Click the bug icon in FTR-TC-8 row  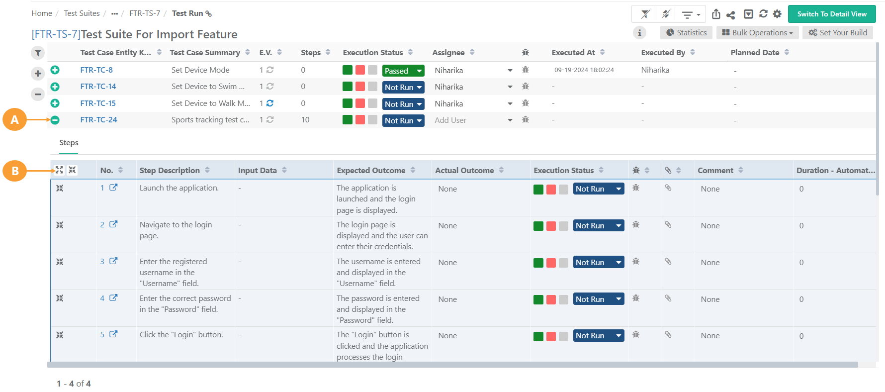pyautogui.click(x=526, y=70)
